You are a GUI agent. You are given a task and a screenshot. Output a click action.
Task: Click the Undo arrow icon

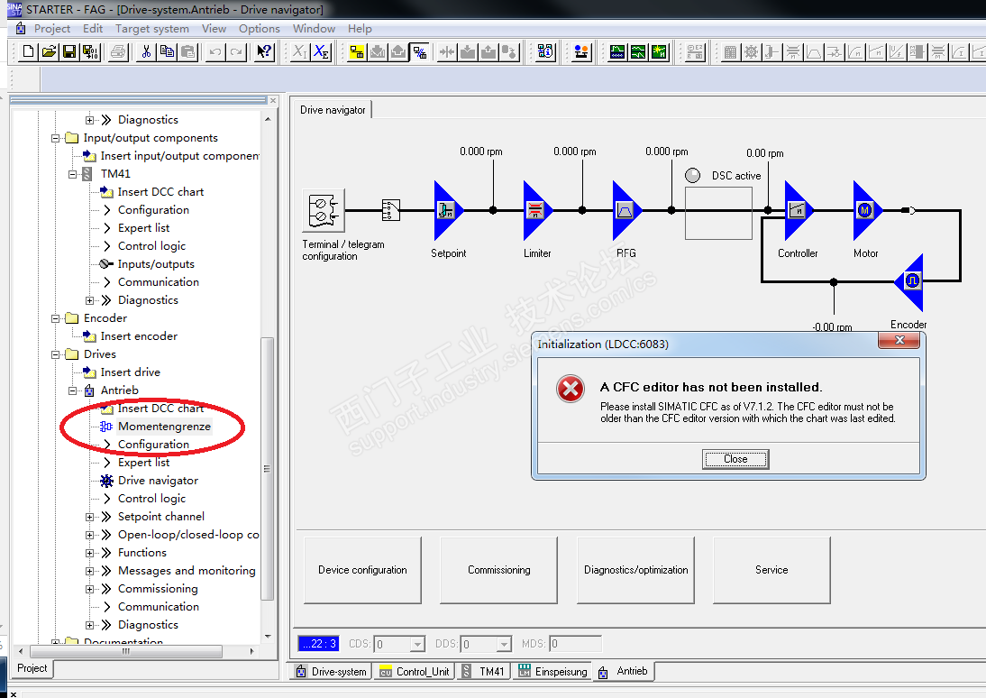click(x=215, y=51)
